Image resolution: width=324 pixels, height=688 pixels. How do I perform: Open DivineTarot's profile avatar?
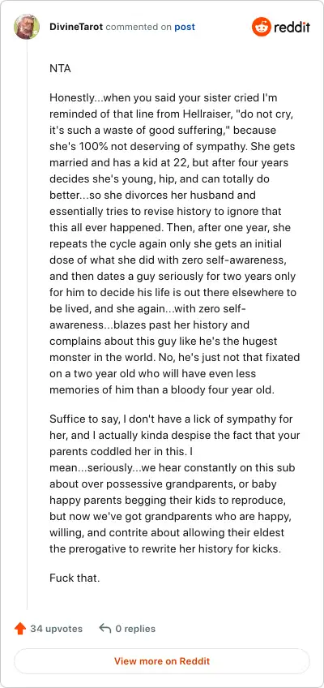[x=27, y=27]
